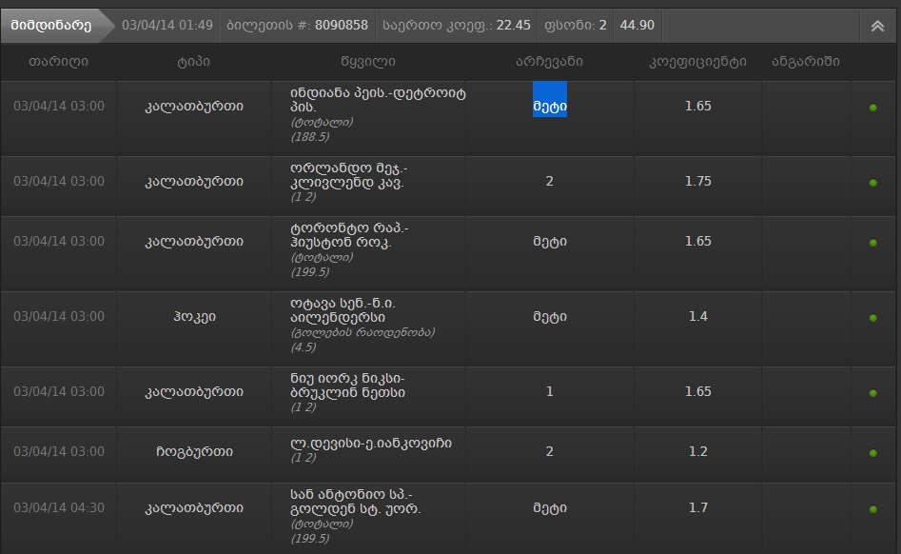901x554 pixels.
Task: Click coefficient 1.2
Action: click(x=697, y=451)
